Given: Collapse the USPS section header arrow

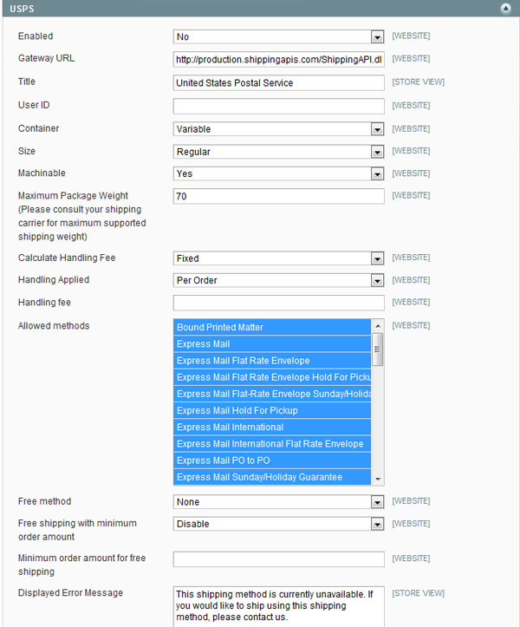Looking at the screenshot, I should (x=505, y=9).
